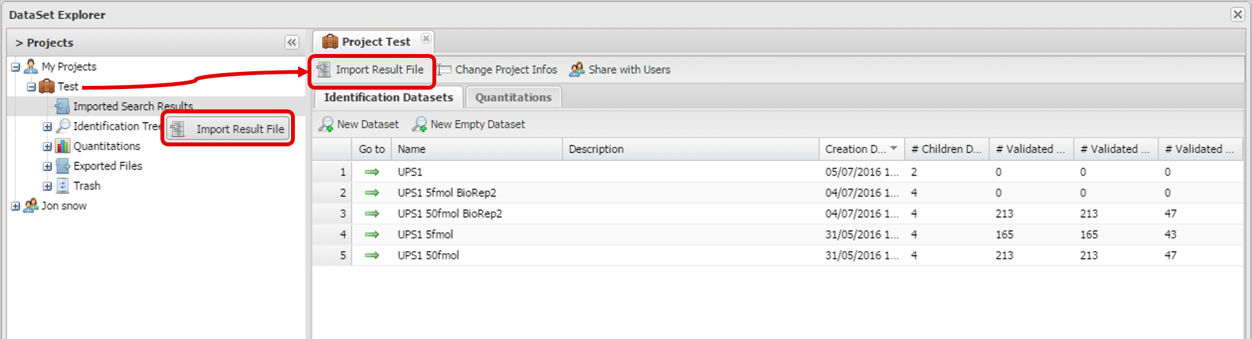Image resolution: width=1252 pixels, height=339 pixels.
Task: Click the Quantitations bar chart icon in tree
Action: pyautogui.click(x=63, y=146)
